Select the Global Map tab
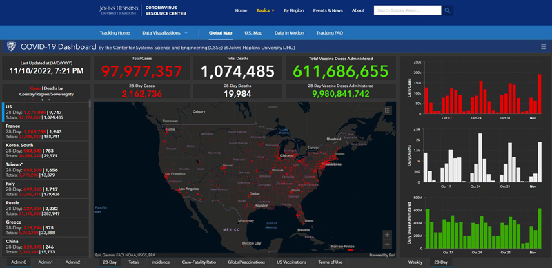 pos(220,32)
